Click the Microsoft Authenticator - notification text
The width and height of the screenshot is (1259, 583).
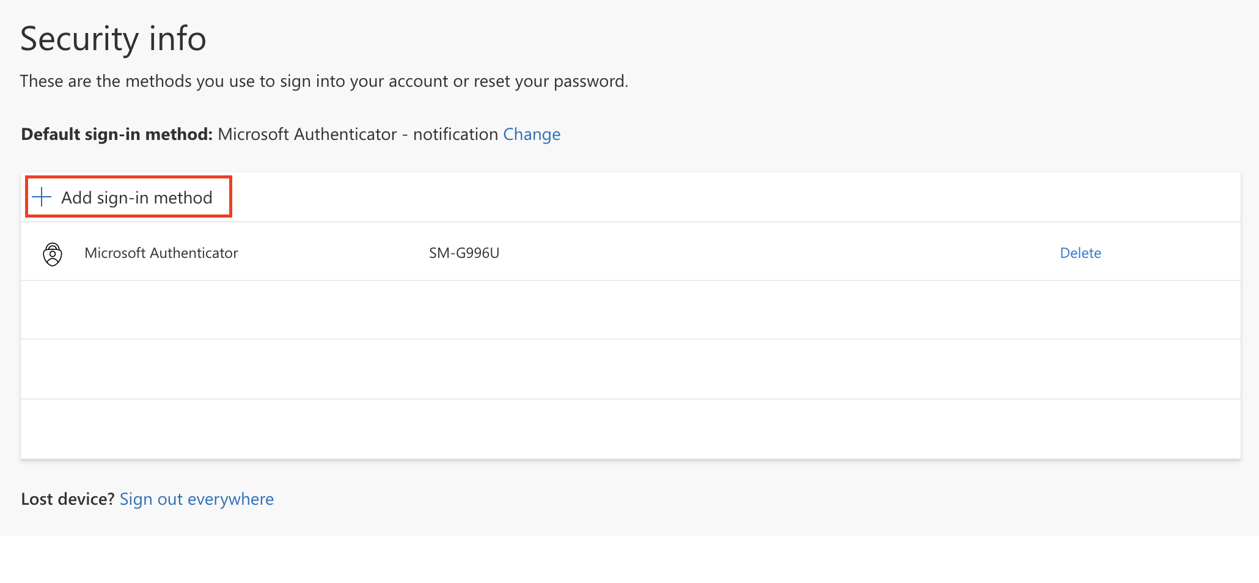pyautogui.click(x=358, y=134)
